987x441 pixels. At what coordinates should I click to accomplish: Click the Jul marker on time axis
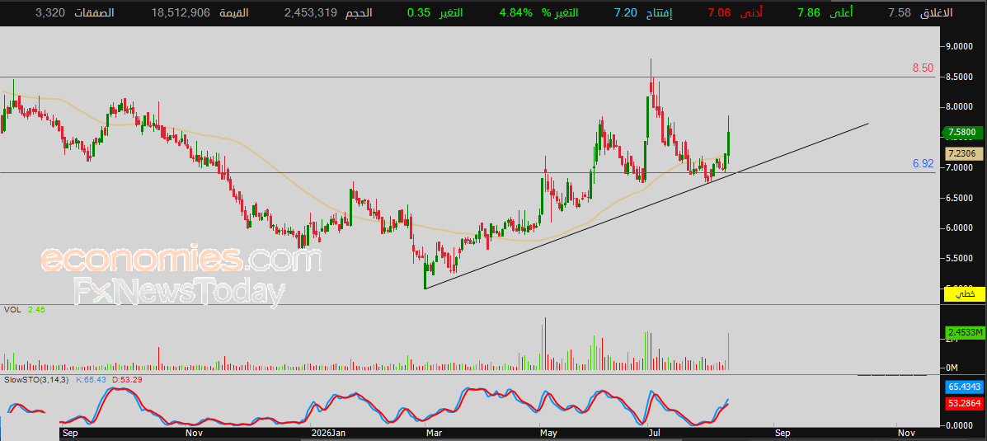(x=655, y=433)
